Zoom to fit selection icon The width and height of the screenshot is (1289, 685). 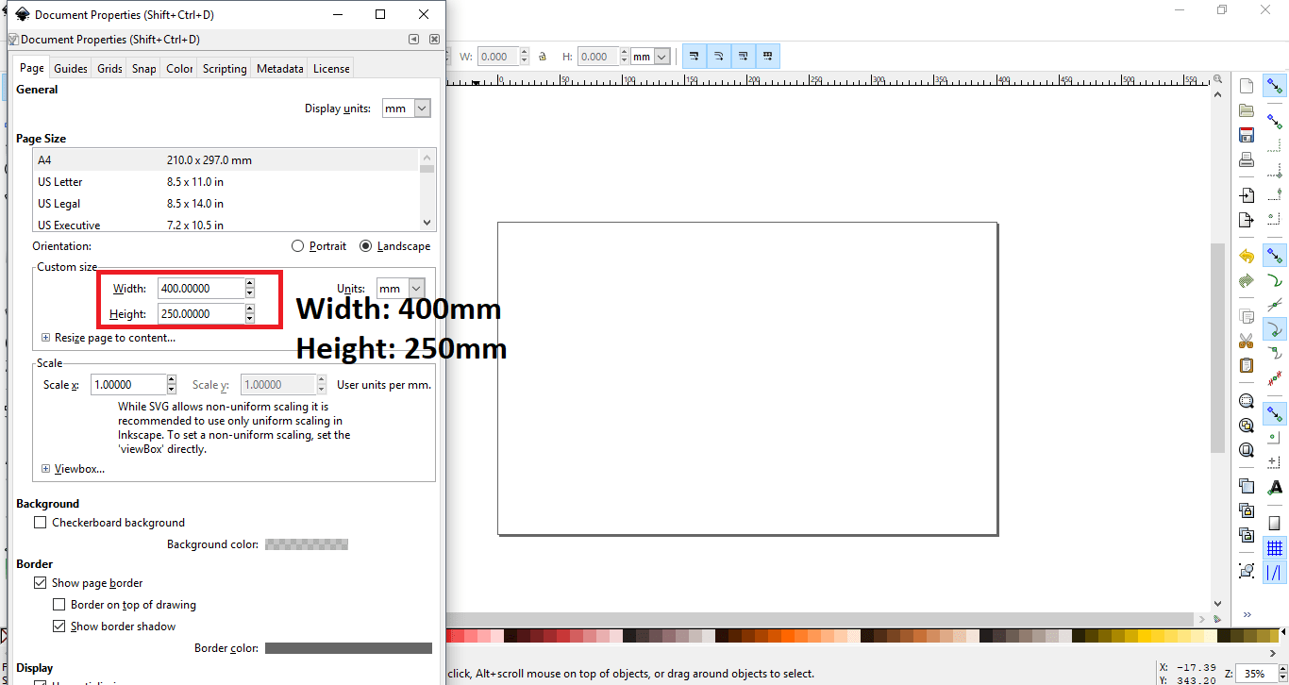tap(1247, 401)
